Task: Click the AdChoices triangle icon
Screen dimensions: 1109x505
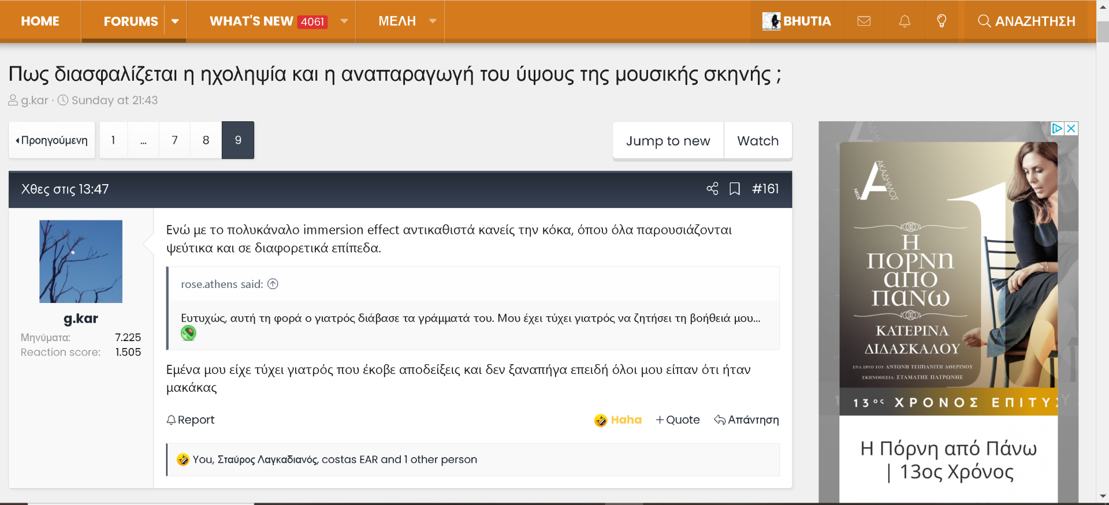Action: coord(1057,128)
